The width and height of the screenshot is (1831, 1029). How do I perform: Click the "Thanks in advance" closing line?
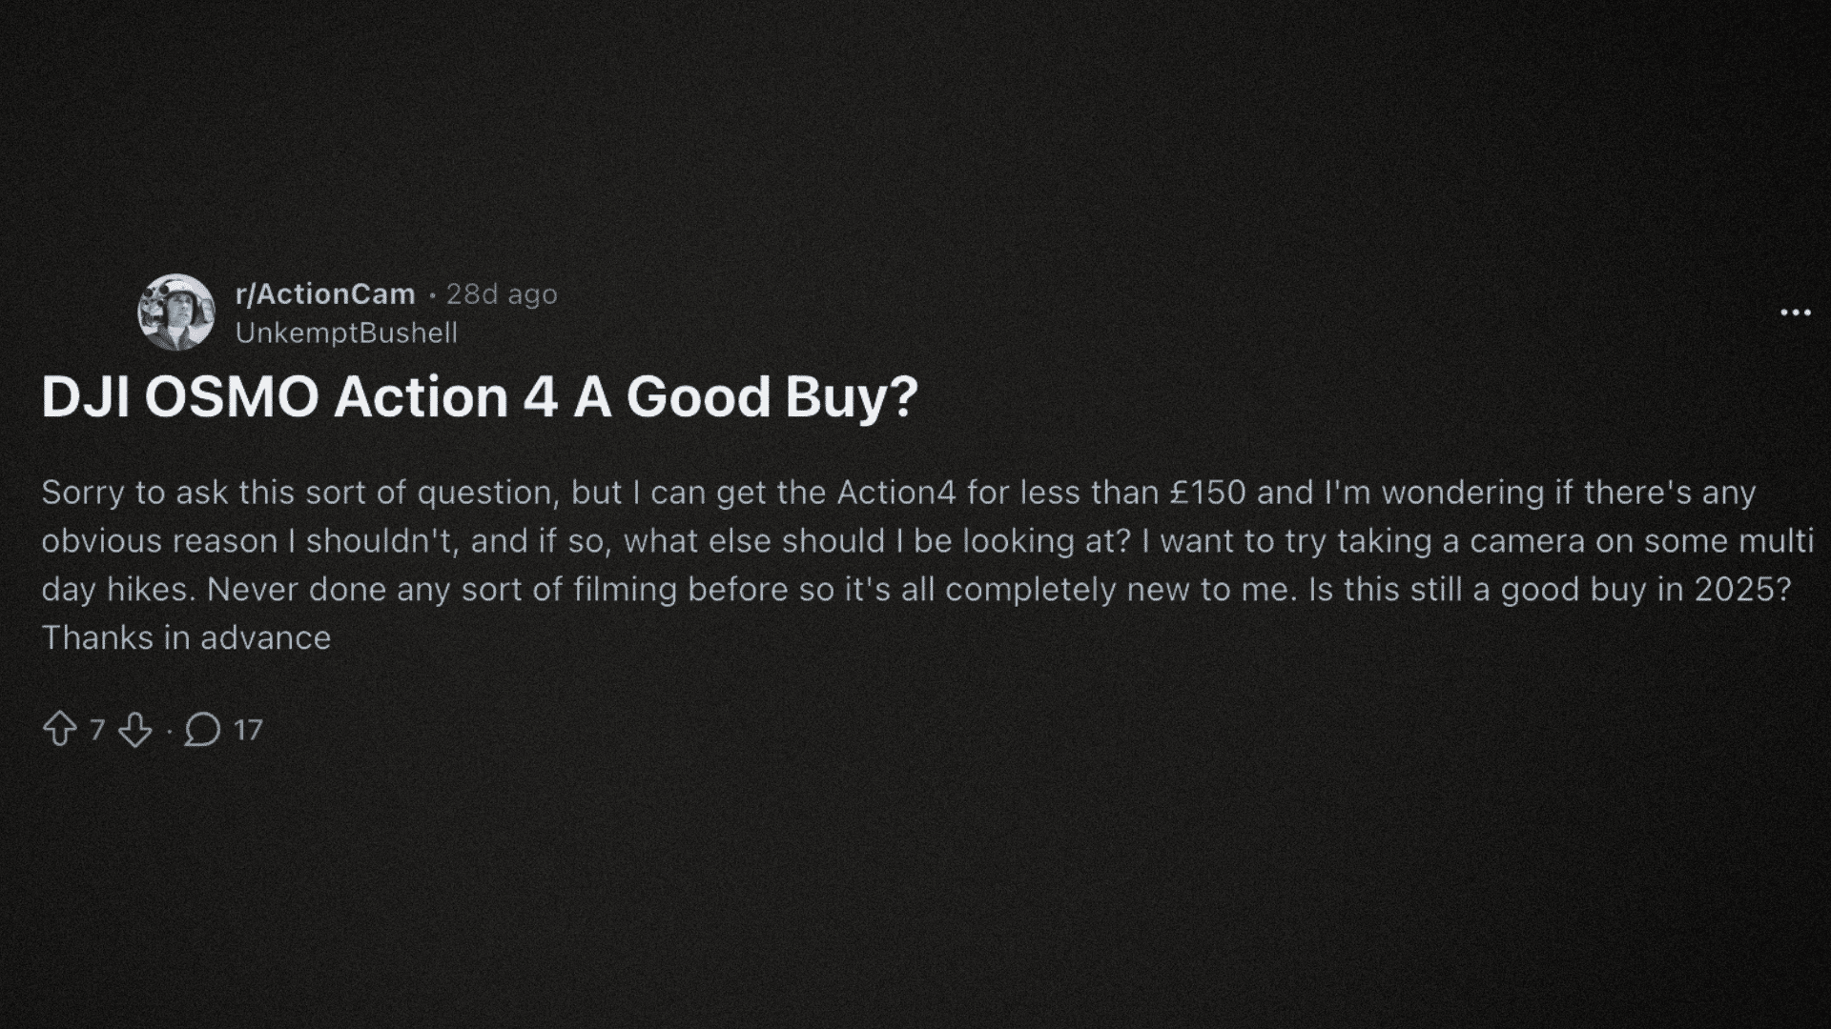[186, 637]
